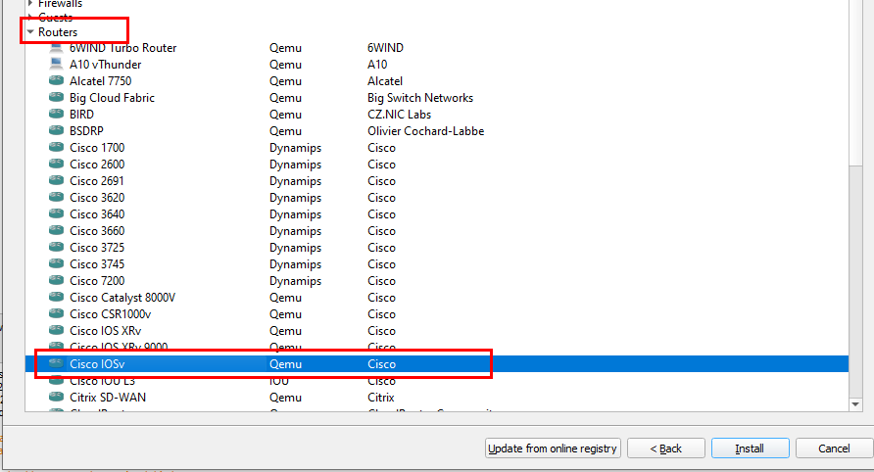This screenshot has width=874, height=472.
Task: Select Cisco 3640 appliance name
Action: [x=97, y=214]
